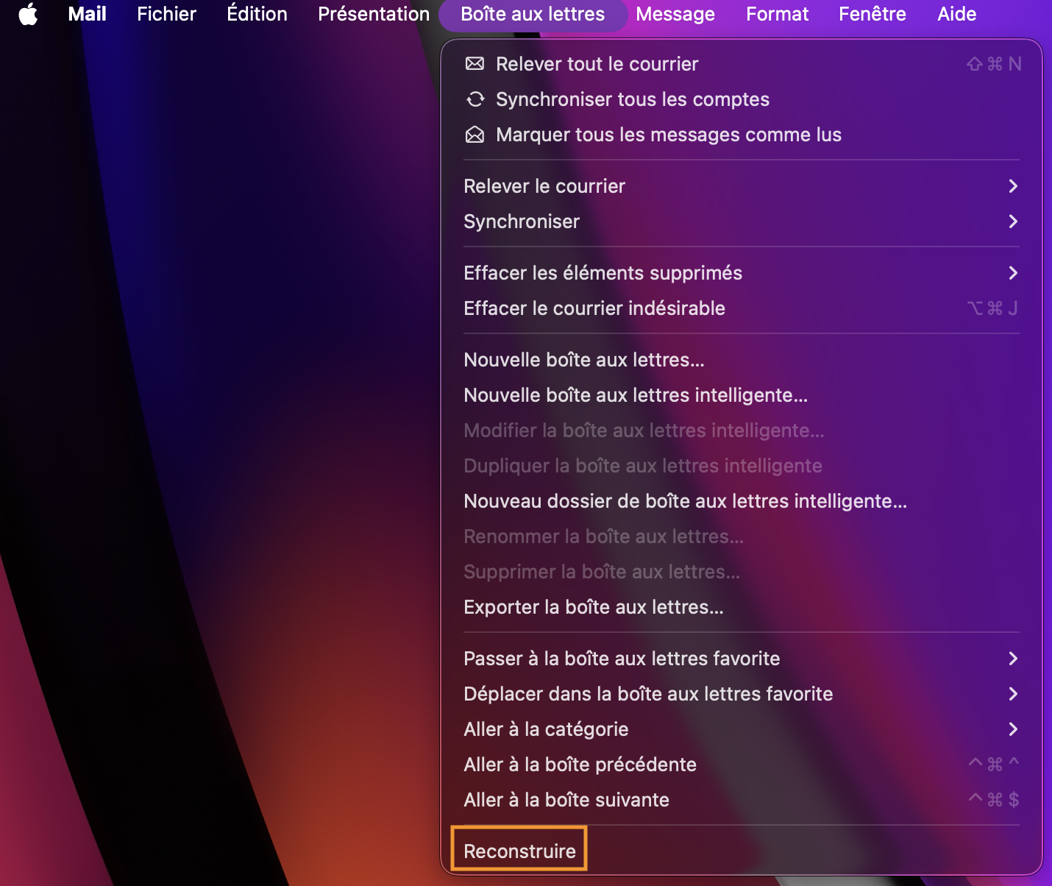The height and width of the screenshot is (886, 1052).
Task: Expand the Aller à la catégorie submenu
Action: [x=742, y=729]
